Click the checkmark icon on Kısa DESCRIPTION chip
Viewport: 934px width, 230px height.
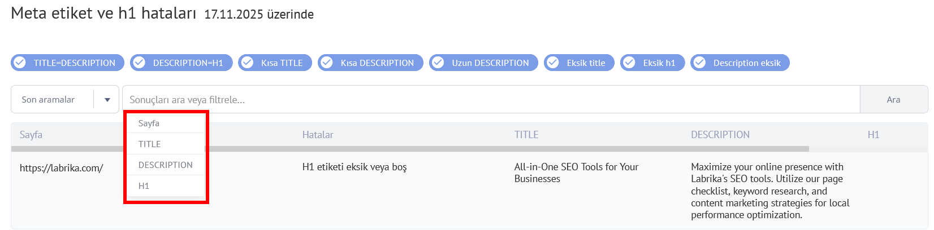coord(327,63)
